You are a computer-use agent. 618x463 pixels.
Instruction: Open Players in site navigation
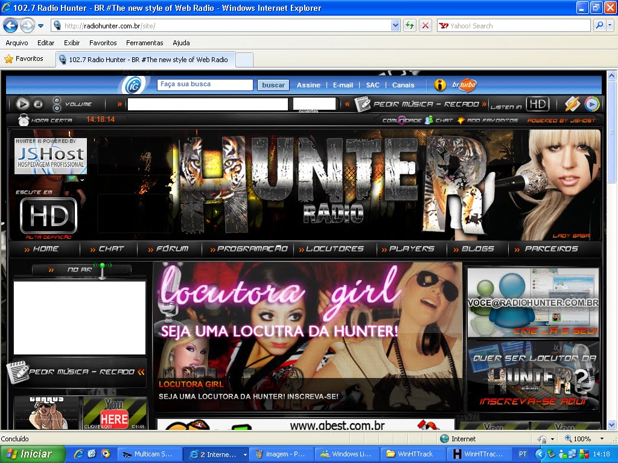pyautogui.click(x=408, y=249)
